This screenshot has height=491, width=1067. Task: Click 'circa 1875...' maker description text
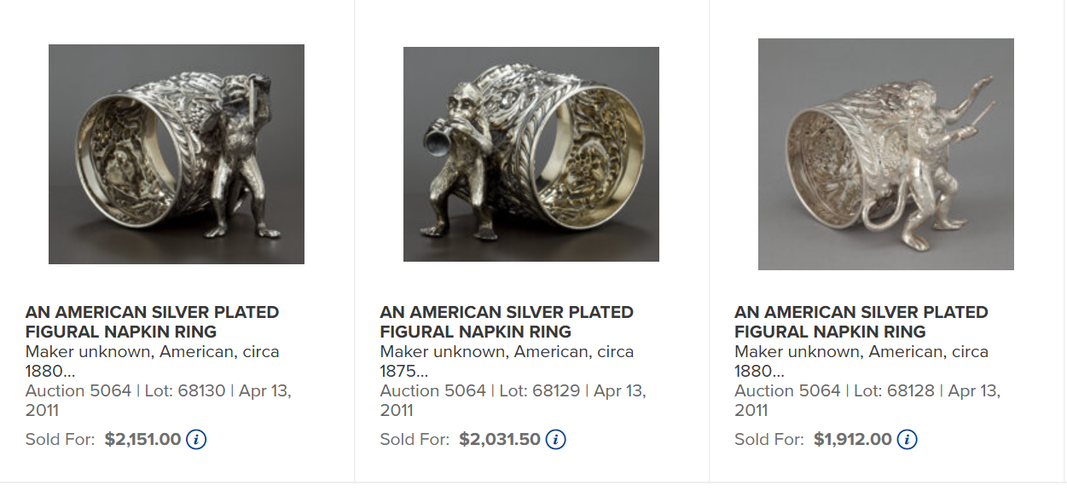[507, 361]
